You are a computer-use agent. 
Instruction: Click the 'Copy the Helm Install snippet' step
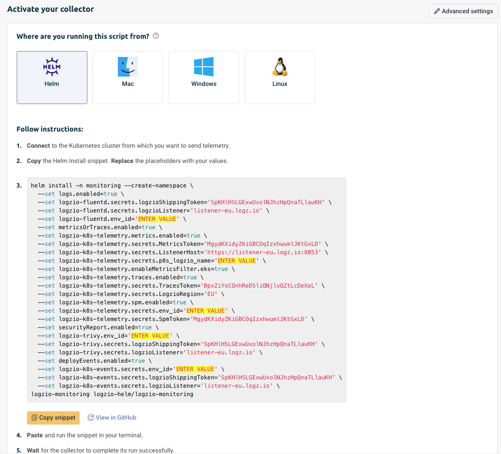click(128, 161)
